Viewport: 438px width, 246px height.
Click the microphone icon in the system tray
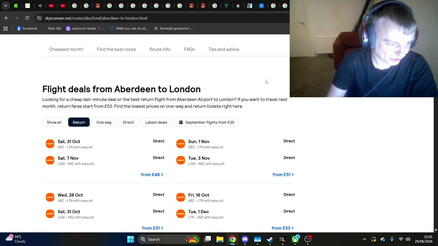392,239
